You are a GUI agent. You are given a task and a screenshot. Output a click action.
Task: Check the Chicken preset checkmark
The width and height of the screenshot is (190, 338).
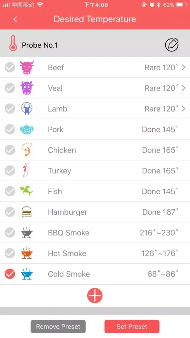tap(10, 150)
